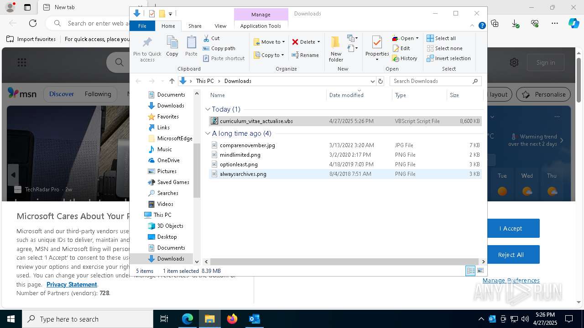
Task: Switch to the View ribbon tab
Action: [x=220, y=26]
